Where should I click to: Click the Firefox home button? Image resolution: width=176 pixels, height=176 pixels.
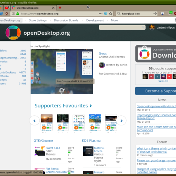tap(6, 14)
